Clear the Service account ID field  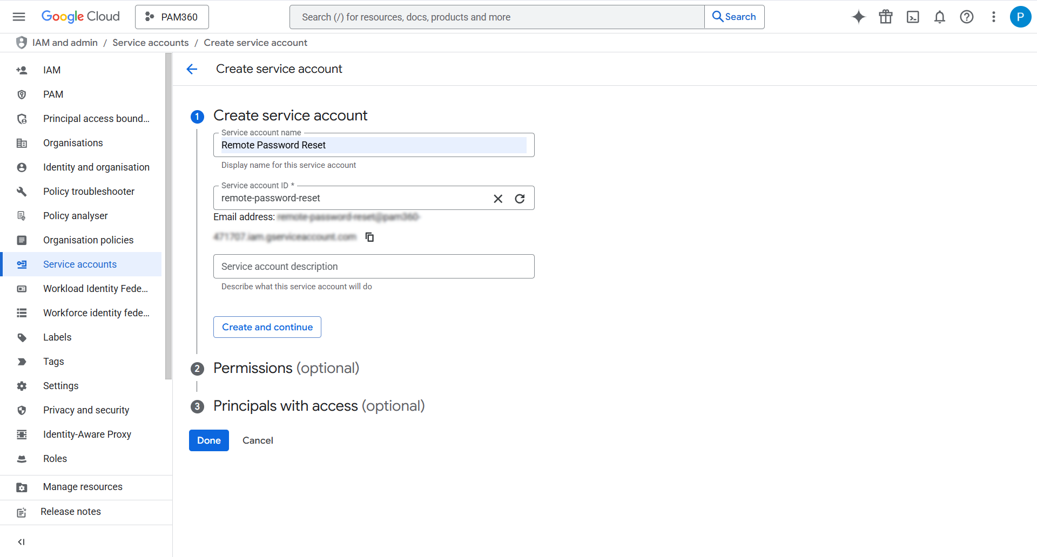tap(498, 198)
